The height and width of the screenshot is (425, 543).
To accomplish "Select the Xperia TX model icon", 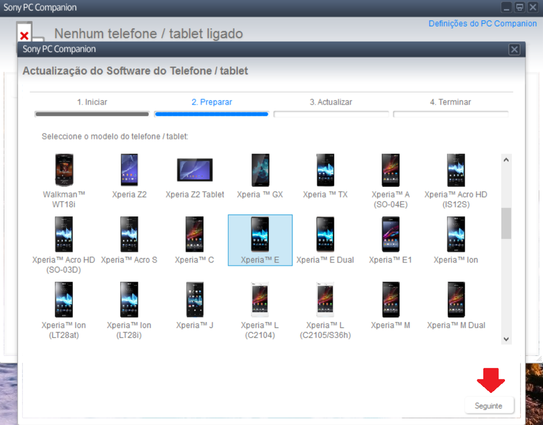I will (325, 171).
